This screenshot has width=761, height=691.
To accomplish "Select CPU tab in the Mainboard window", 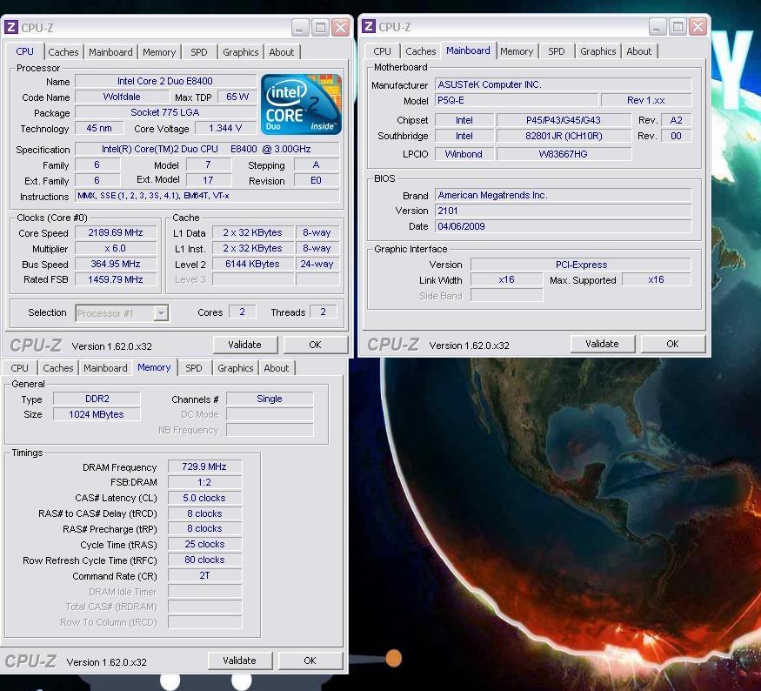I will [382, 51].
